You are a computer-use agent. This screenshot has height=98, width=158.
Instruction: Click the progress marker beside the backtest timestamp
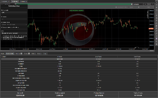point(116,7)
